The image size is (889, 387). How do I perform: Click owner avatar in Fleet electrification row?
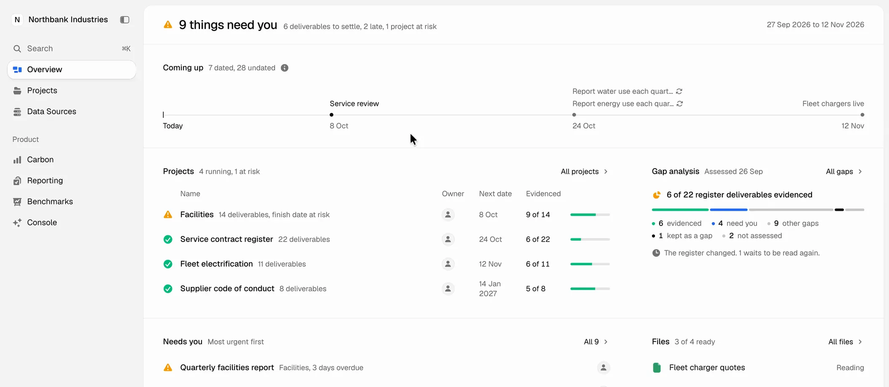(x=448, y=264)
